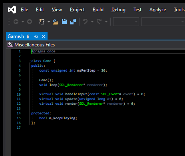Open the Navigate Backward history dropdown
Image resolution: width=185 pixels, height=156 pixels.
[x=23, y=22]
